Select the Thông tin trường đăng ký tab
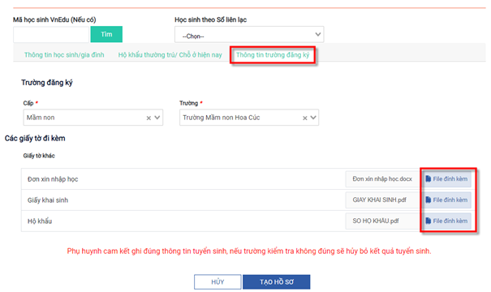The height and width of the screenshot is (292, 491). point(273,55)
